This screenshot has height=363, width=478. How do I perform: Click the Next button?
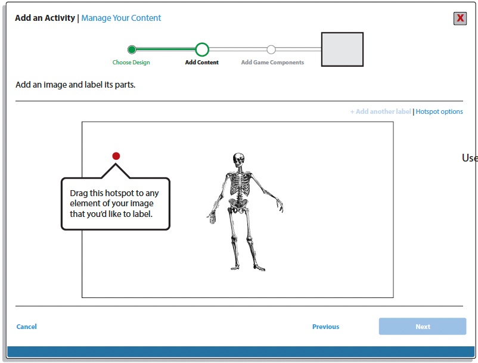point(423,327)
